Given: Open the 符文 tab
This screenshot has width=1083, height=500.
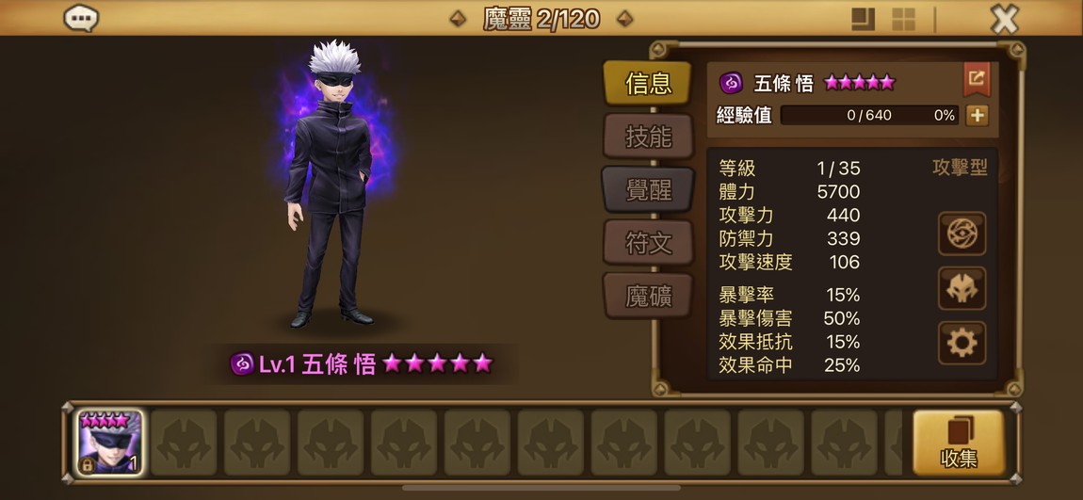Looking at the screenshot, I should pyautogui.click(x=648, y=243).
